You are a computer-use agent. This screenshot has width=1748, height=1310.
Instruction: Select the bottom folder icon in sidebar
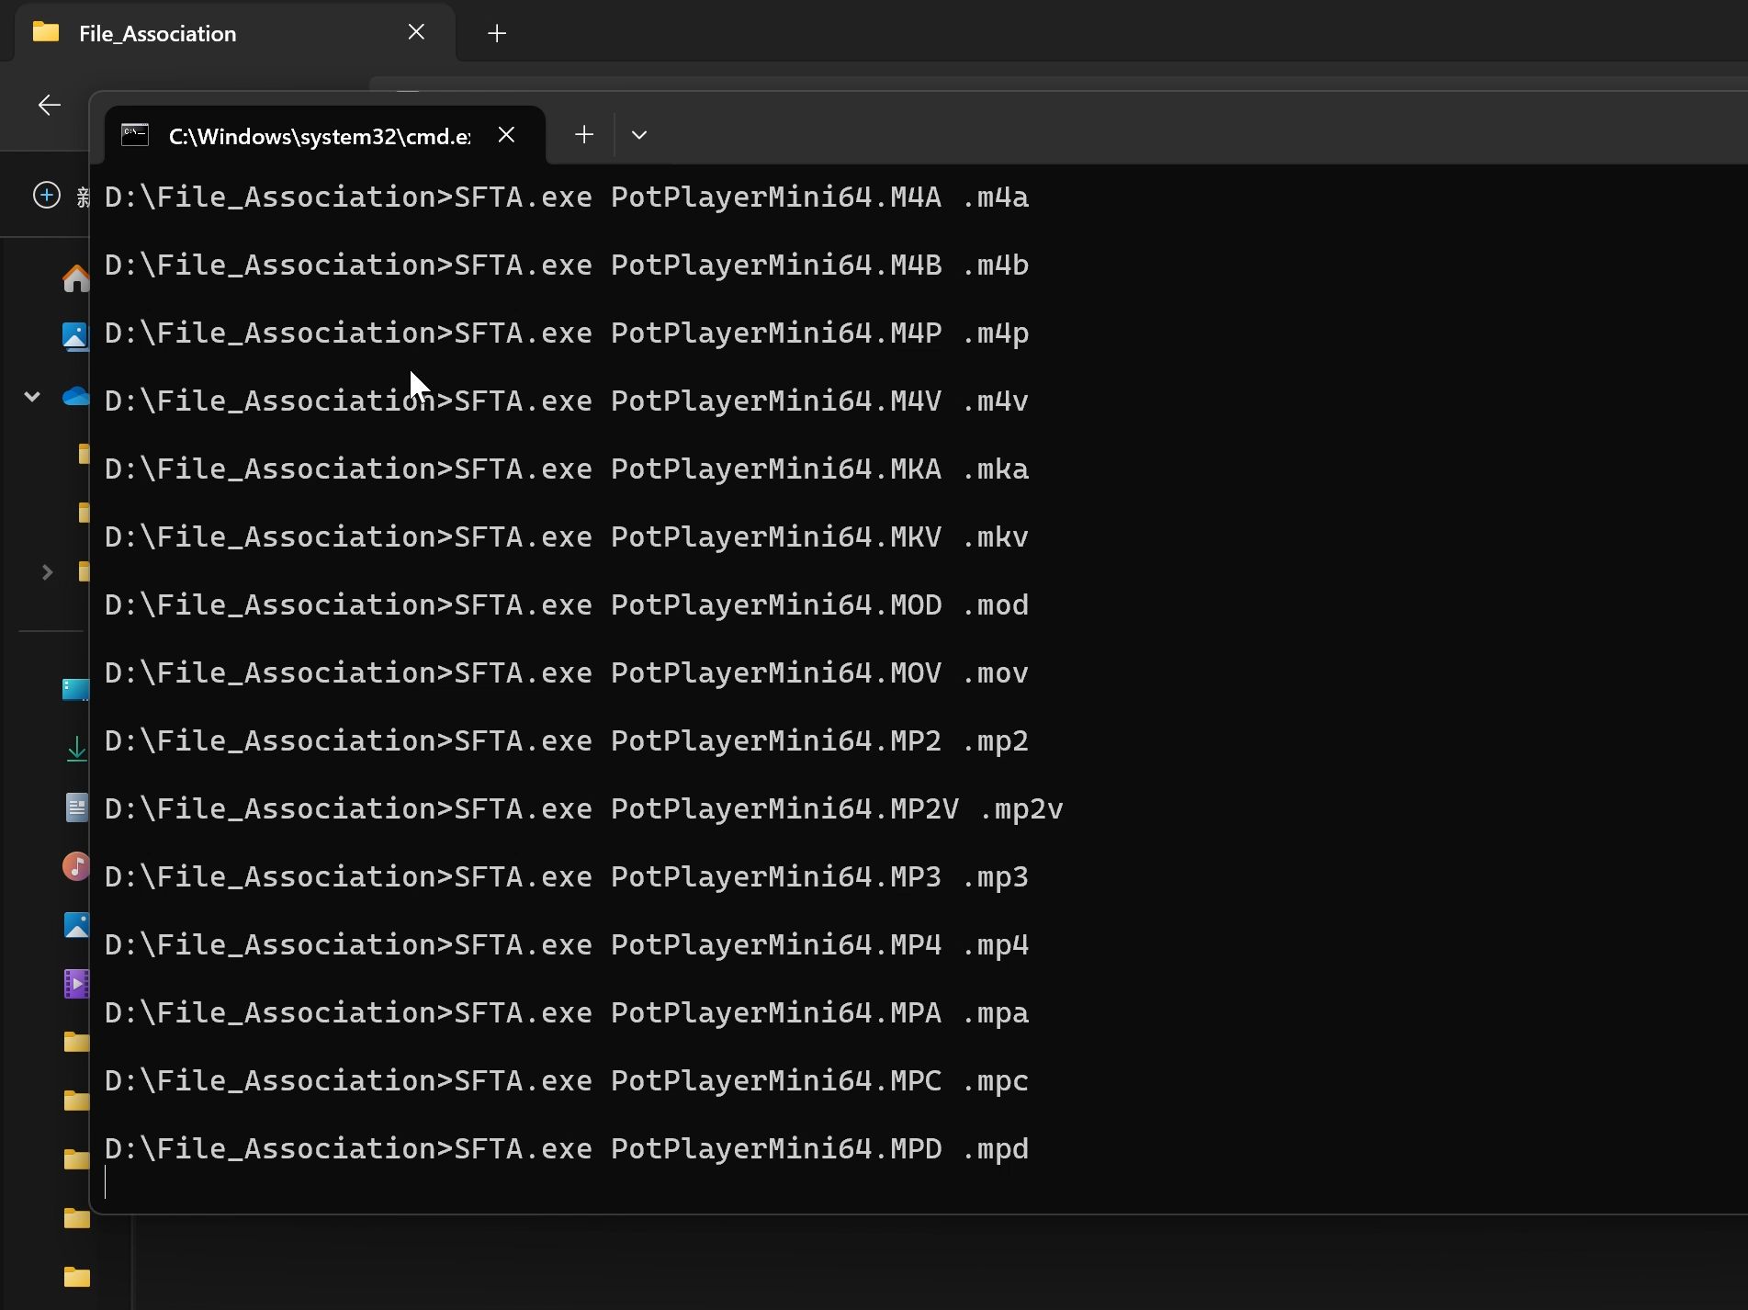tap(75, 1277)
